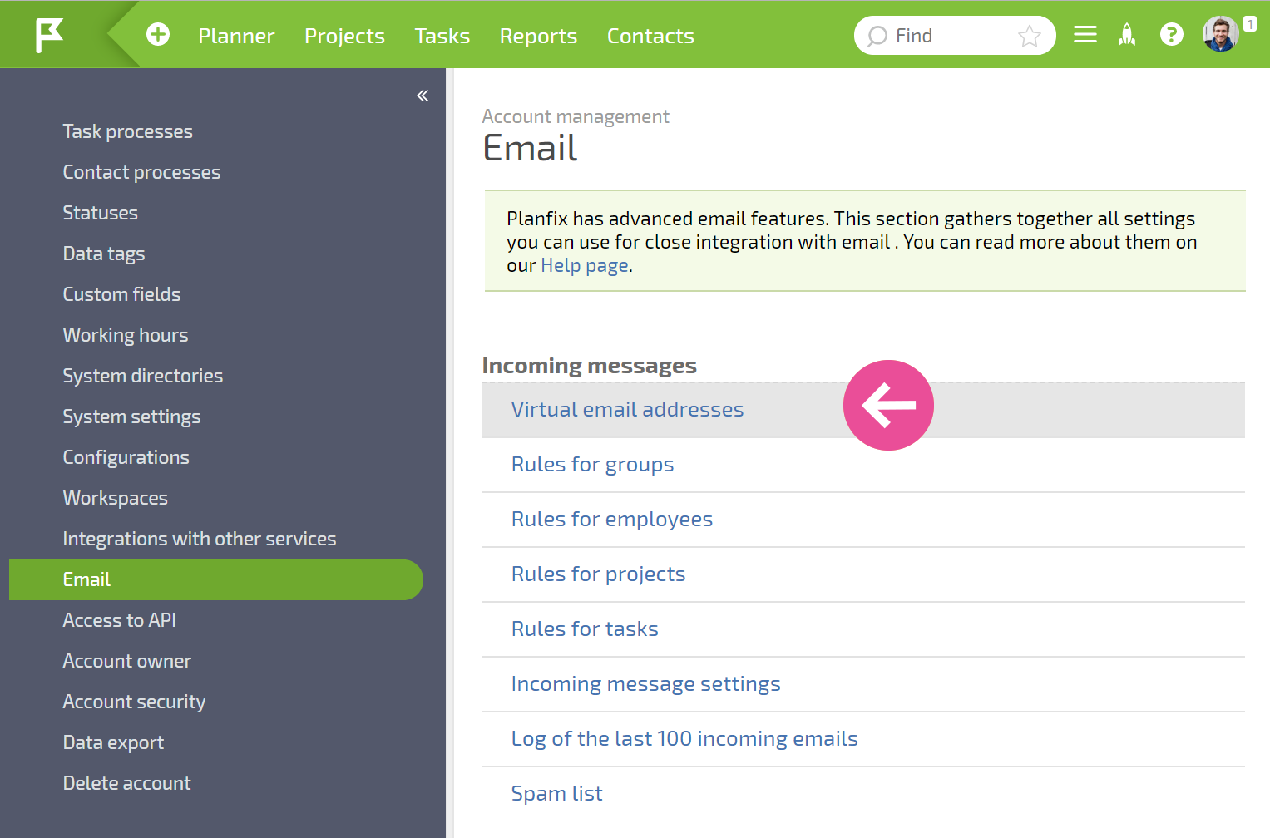
Task: Open the help question mark icon
Action: 1172,35
